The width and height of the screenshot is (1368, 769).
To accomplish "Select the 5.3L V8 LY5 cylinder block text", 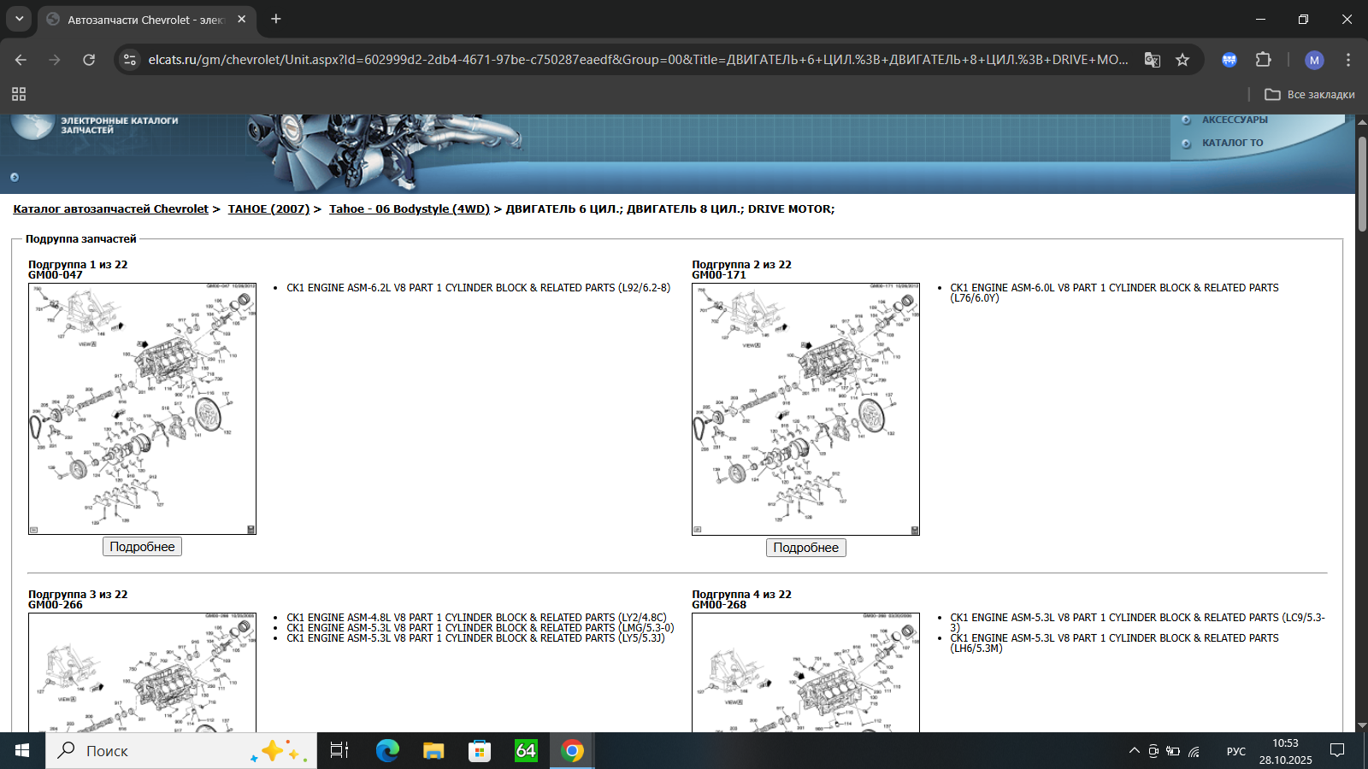I will (475, 638).
